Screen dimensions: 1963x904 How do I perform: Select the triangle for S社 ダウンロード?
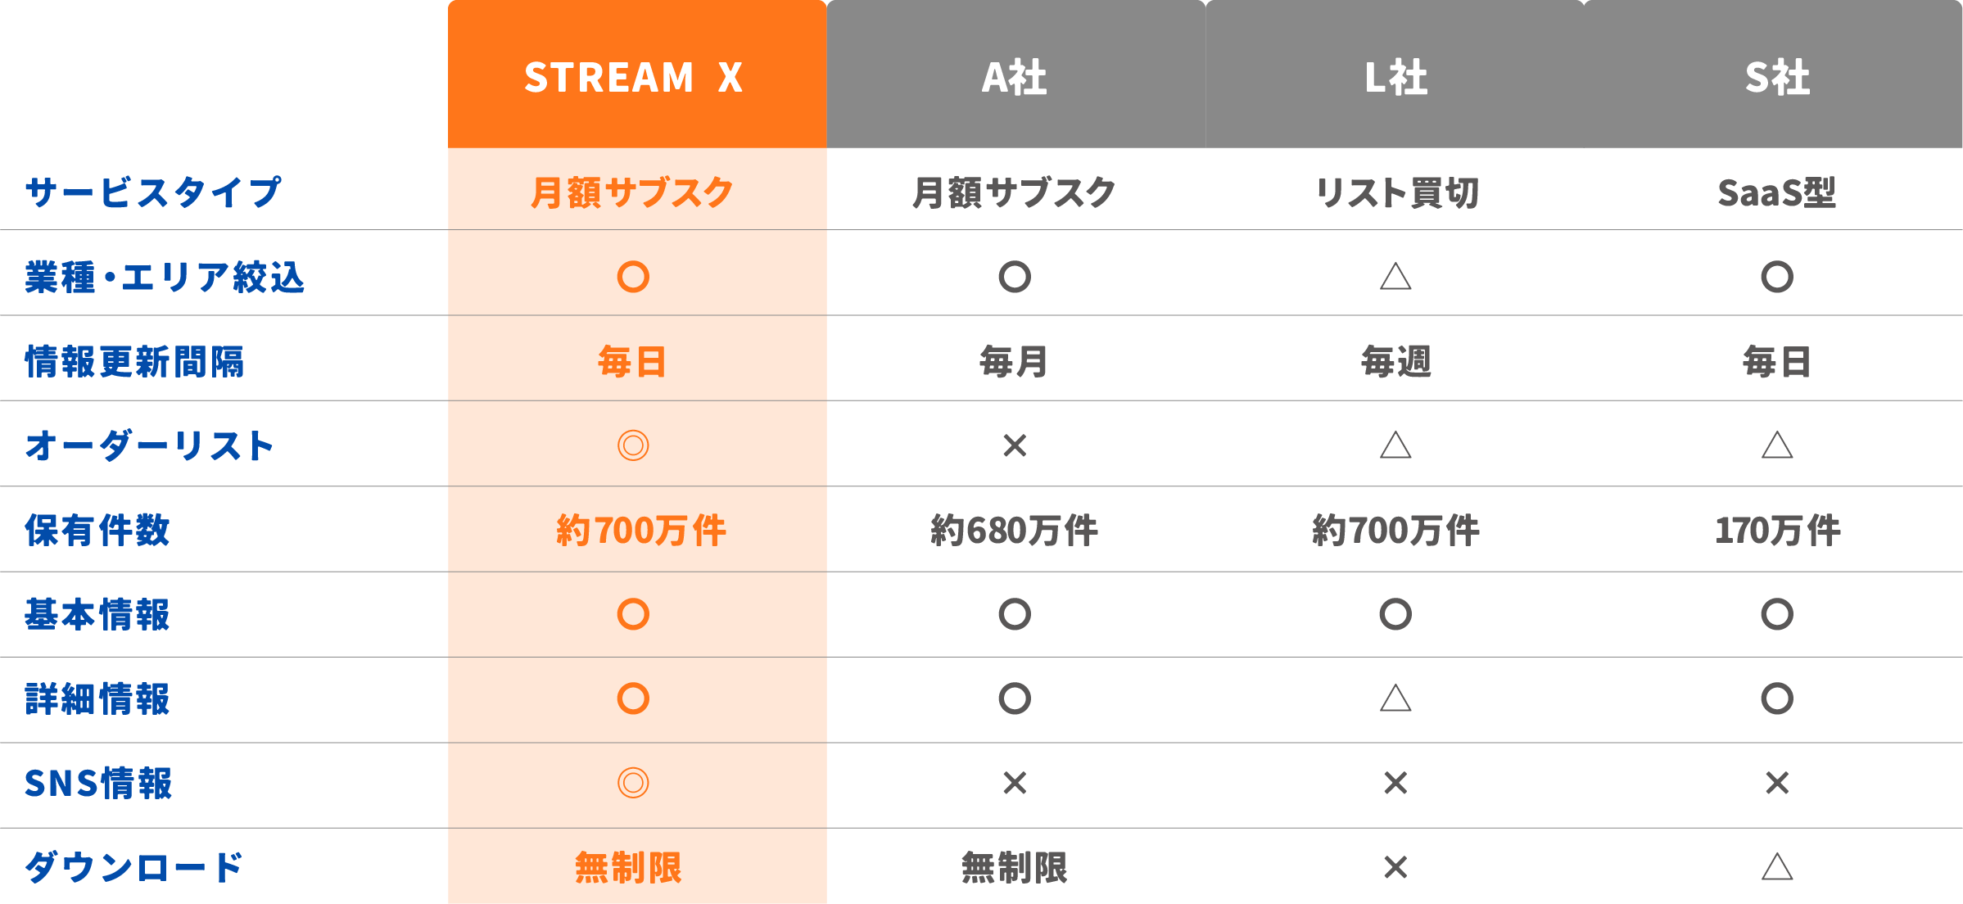coord(1777,867)
